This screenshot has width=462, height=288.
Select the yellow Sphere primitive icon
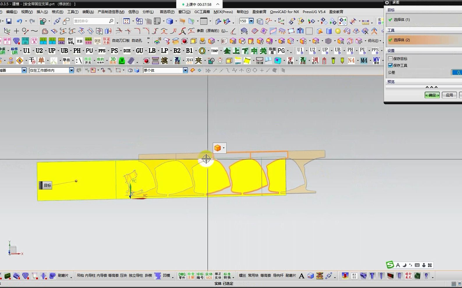coord(338,31)
